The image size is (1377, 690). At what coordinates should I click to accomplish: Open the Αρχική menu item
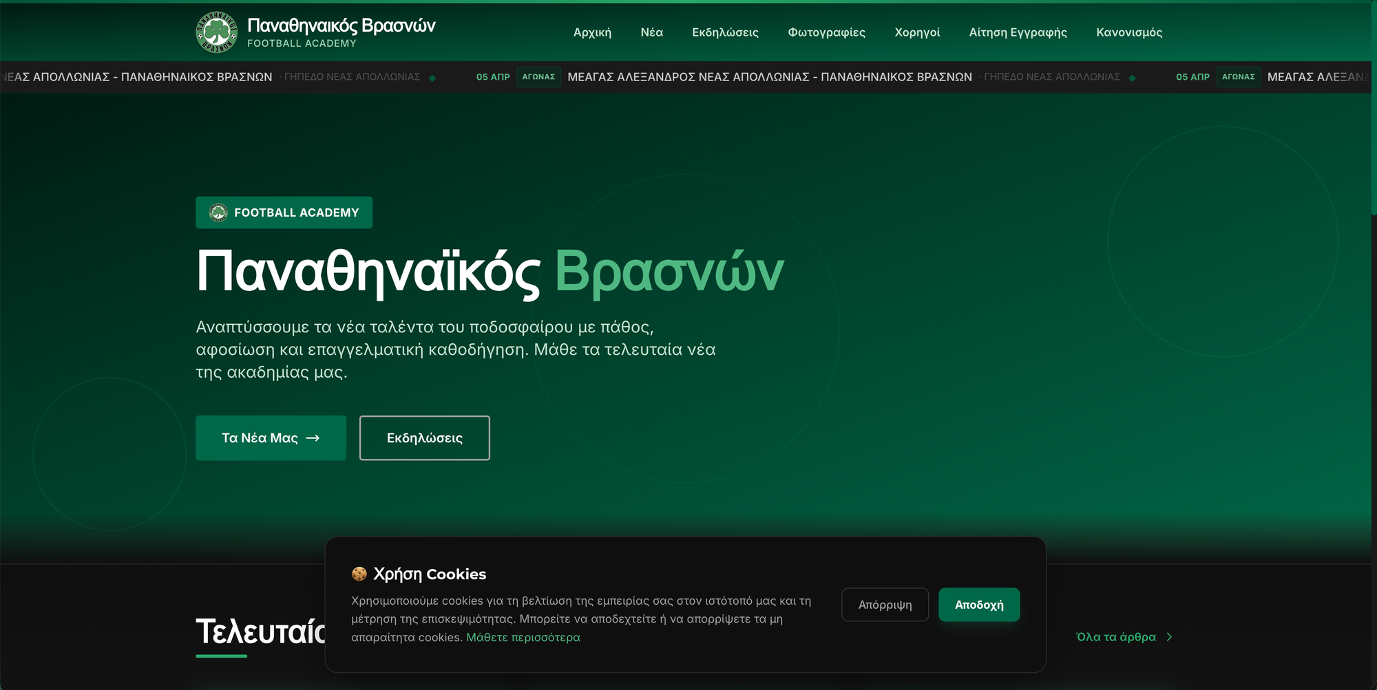tap(592, 32)
